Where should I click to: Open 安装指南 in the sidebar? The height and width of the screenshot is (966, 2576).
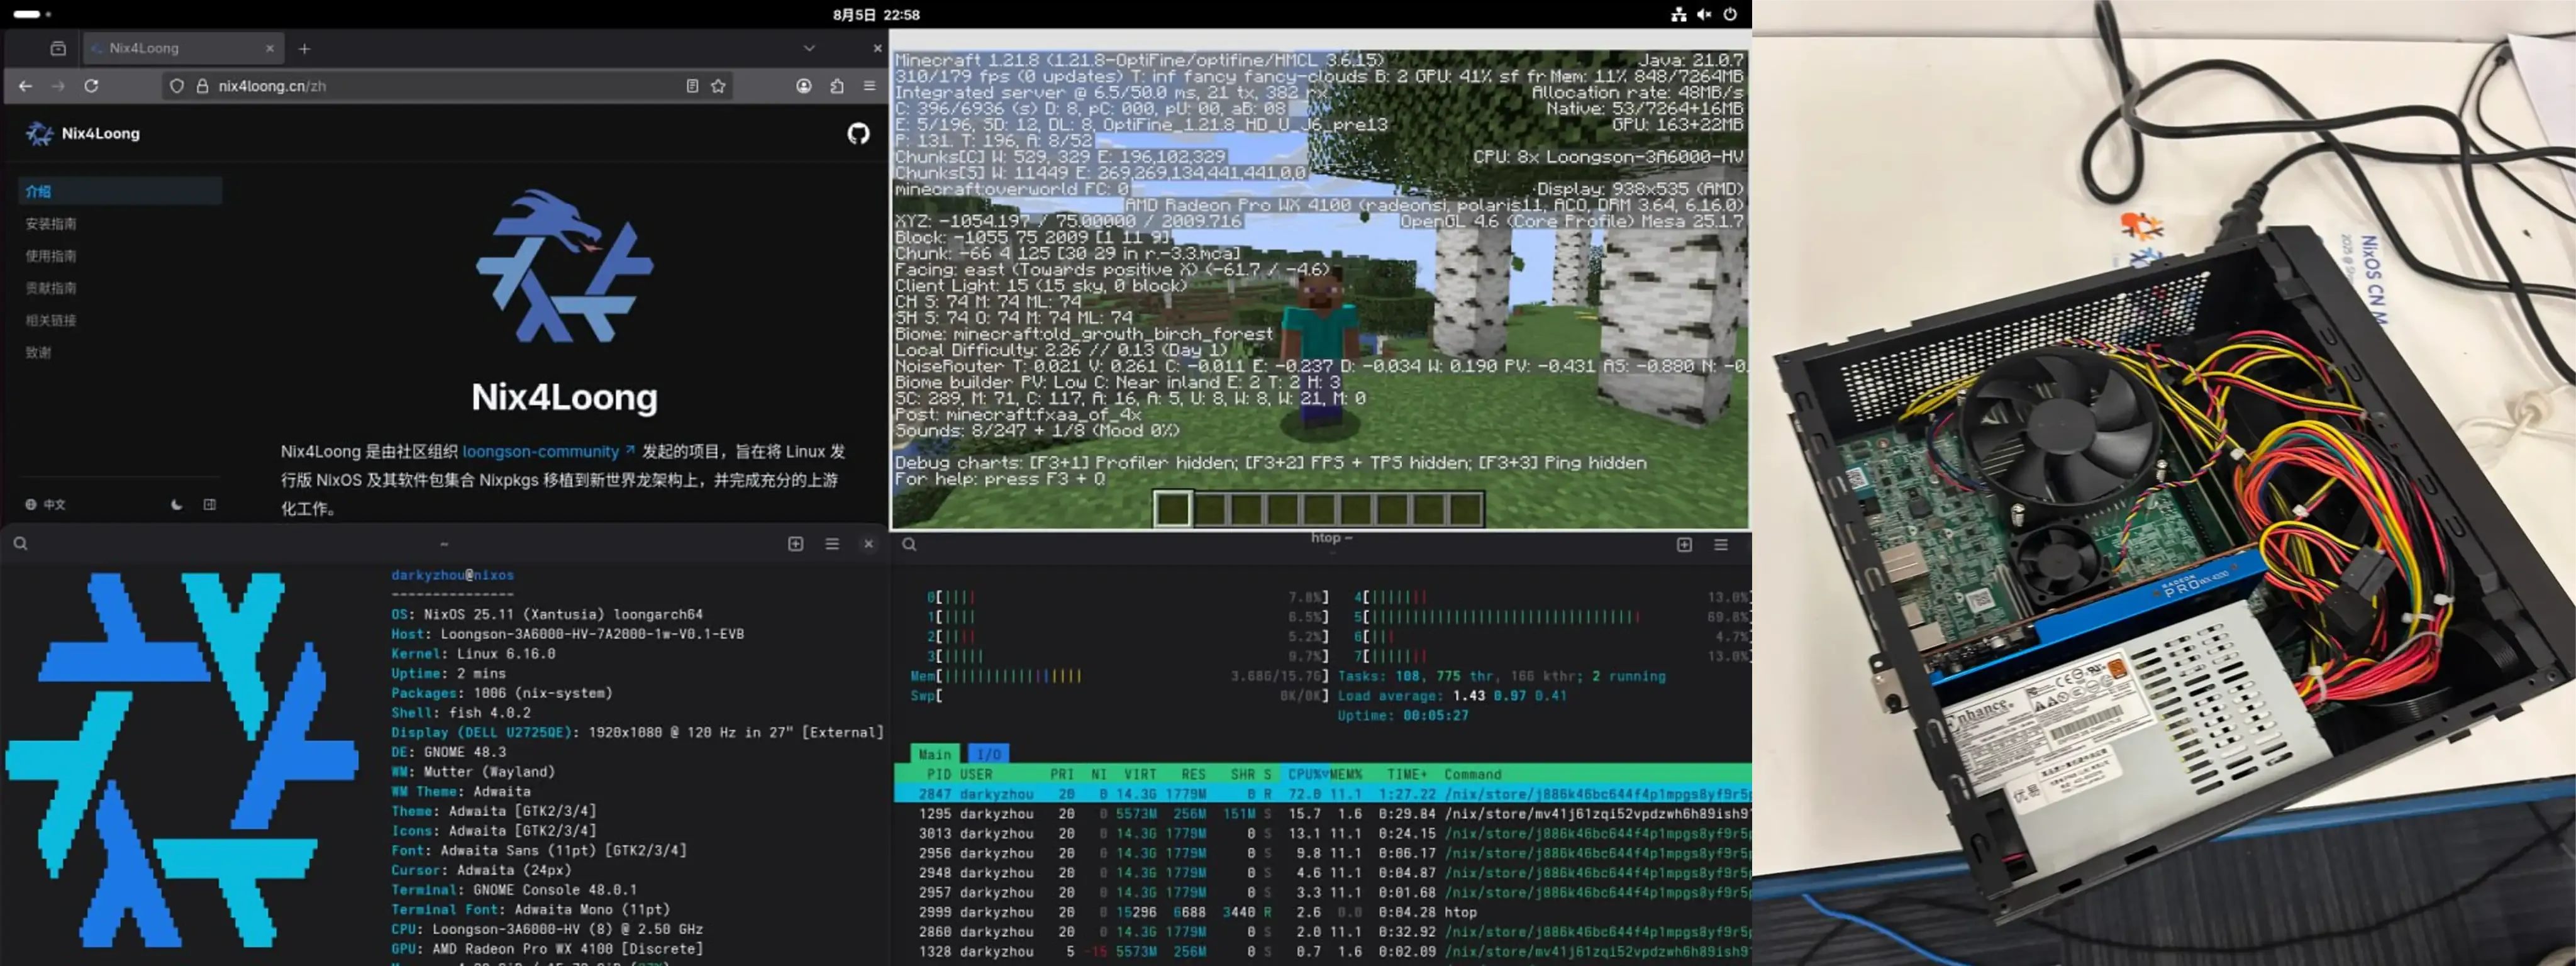pyautogui.click(x=51, y=224)
